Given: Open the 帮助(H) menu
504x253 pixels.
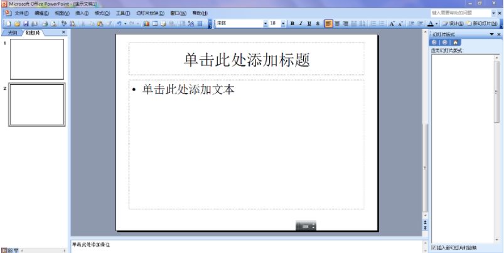Looking at the screenshot, I should tap(200, 13).
